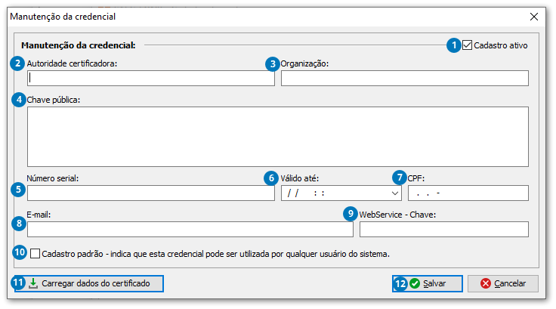Image resolution: width=556 pixels, height=309 pixels.
Task: Click the green download icon on Carregar dados
Action: [x=32, y=284]
